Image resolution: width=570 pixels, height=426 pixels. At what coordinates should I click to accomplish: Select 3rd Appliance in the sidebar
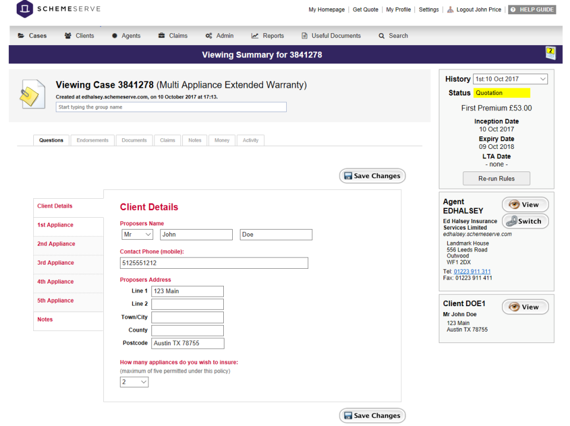[55, 263]
